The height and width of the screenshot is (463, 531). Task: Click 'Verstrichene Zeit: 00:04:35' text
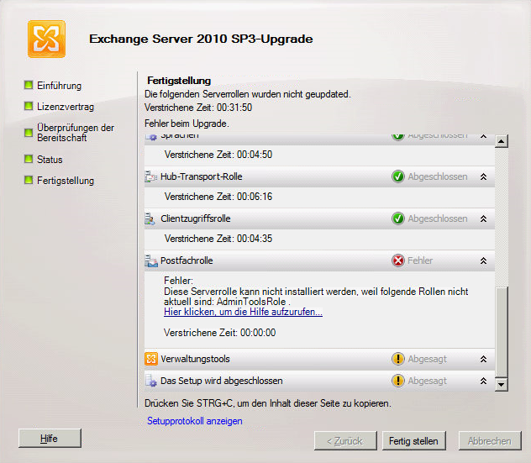[x=218, y=239]
